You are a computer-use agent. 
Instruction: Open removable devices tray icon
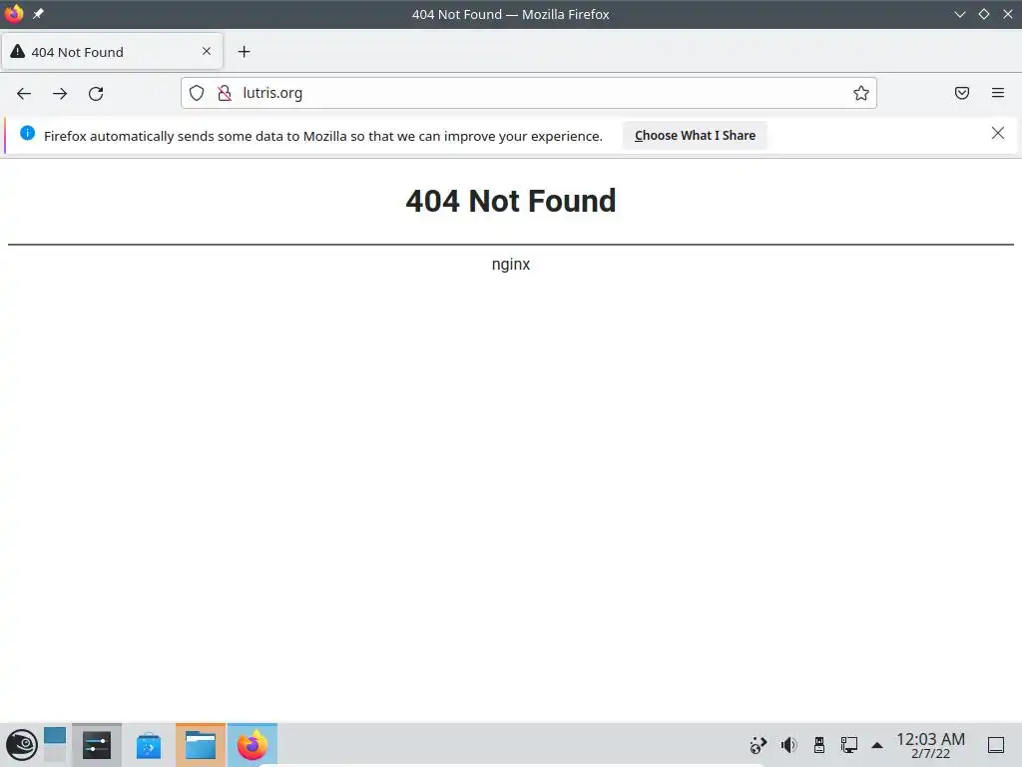tap(819, 745)
